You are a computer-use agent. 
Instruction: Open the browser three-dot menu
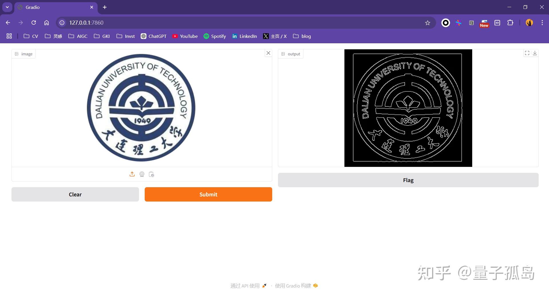point(542,23)
